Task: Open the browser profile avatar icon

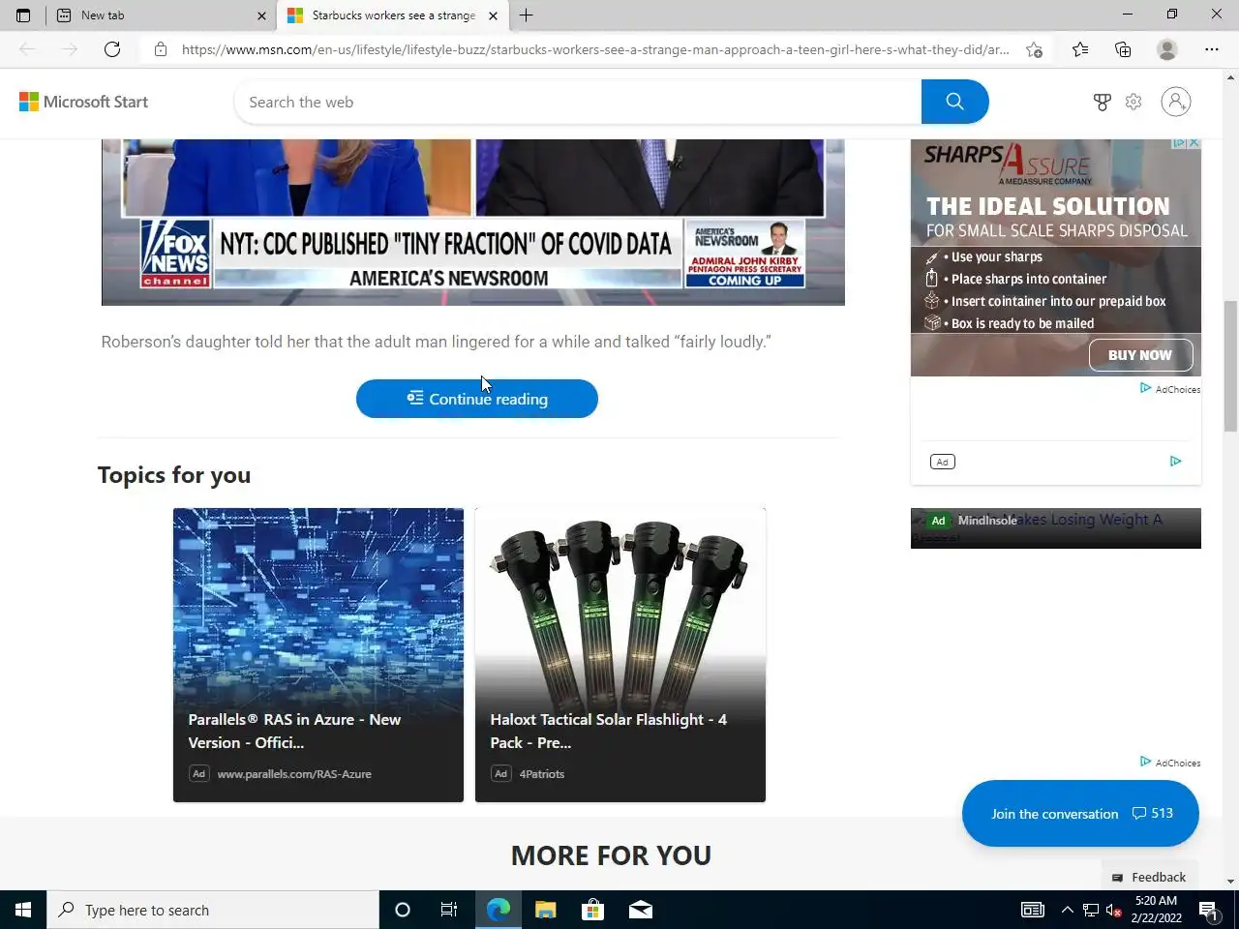Action: (1167, 49)
